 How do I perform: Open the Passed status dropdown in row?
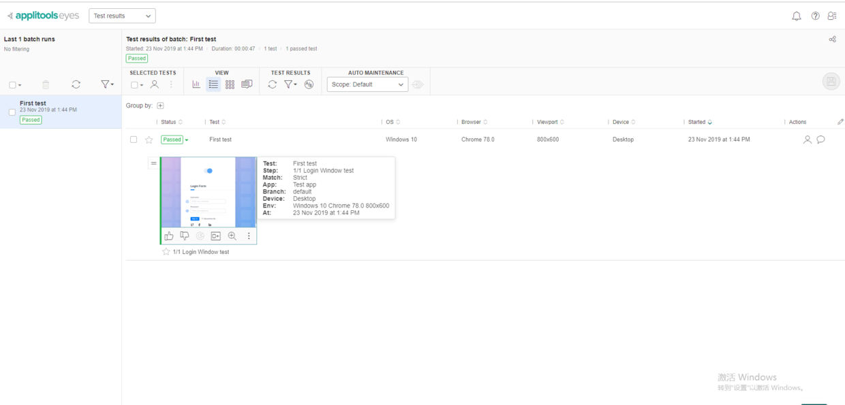click(x=175, y=140)
